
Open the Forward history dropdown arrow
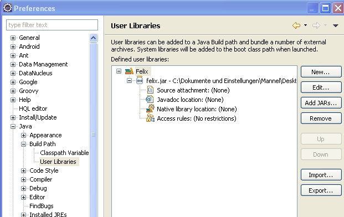click(x=325, y=25)
